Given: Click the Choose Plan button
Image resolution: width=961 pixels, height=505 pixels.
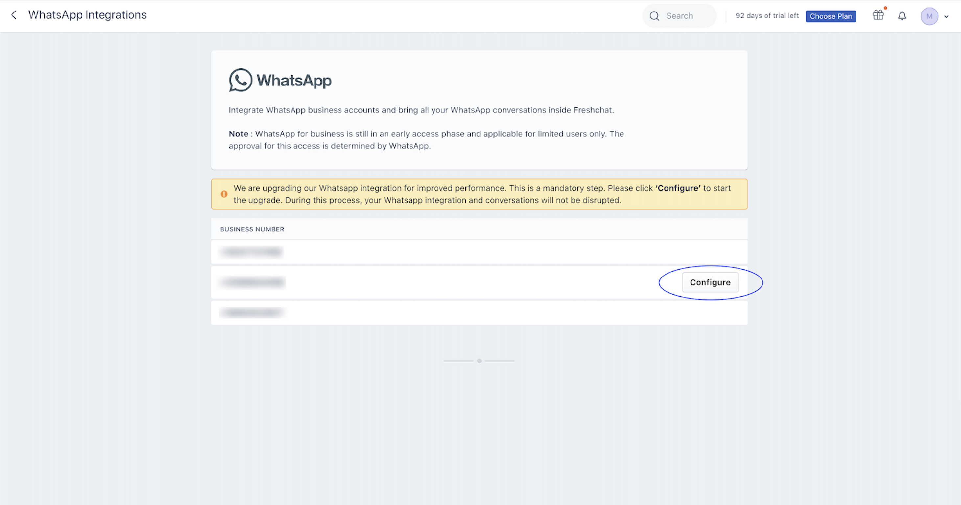Looking at the screenshot, I should 831,16.
